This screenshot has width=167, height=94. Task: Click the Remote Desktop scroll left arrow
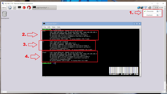[2, 92]
